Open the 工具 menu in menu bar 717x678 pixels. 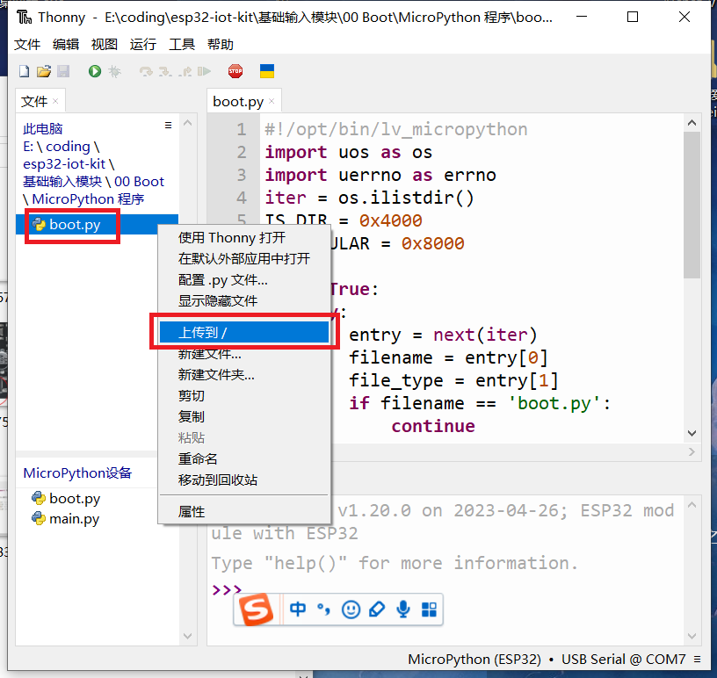pyautogui.click(x=182, y=45)
